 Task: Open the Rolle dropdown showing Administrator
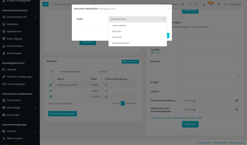[x=137, y=19]
